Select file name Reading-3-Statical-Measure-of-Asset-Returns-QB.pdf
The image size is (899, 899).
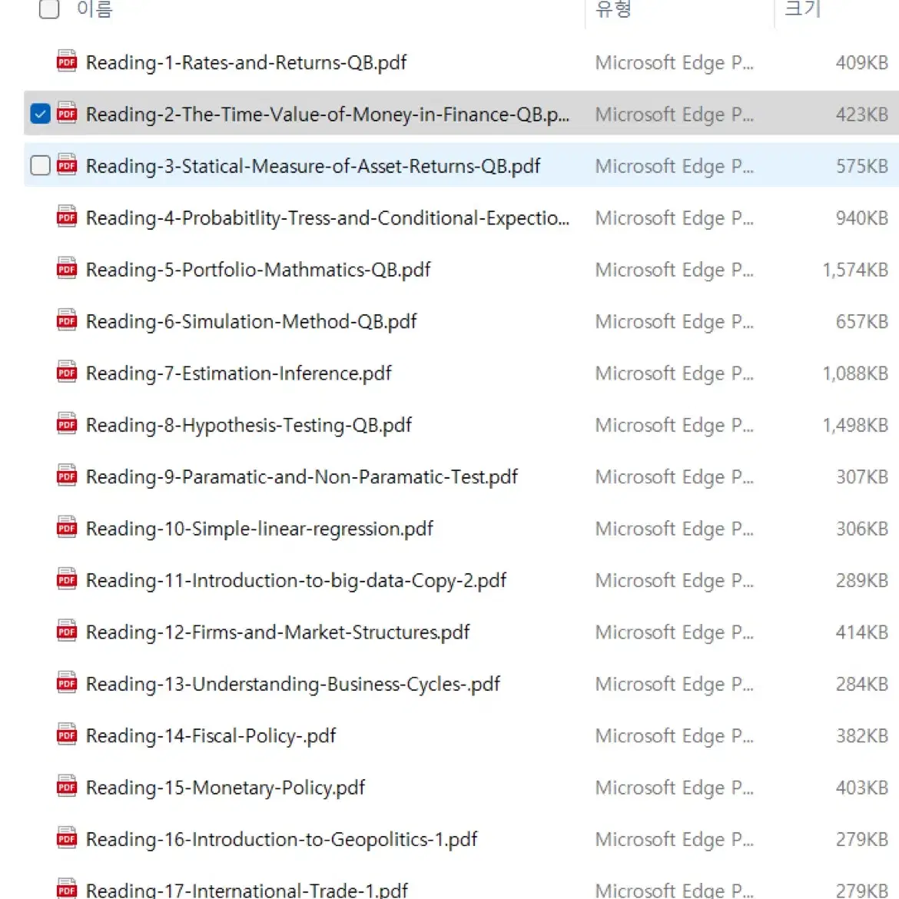tap(313, 166)
